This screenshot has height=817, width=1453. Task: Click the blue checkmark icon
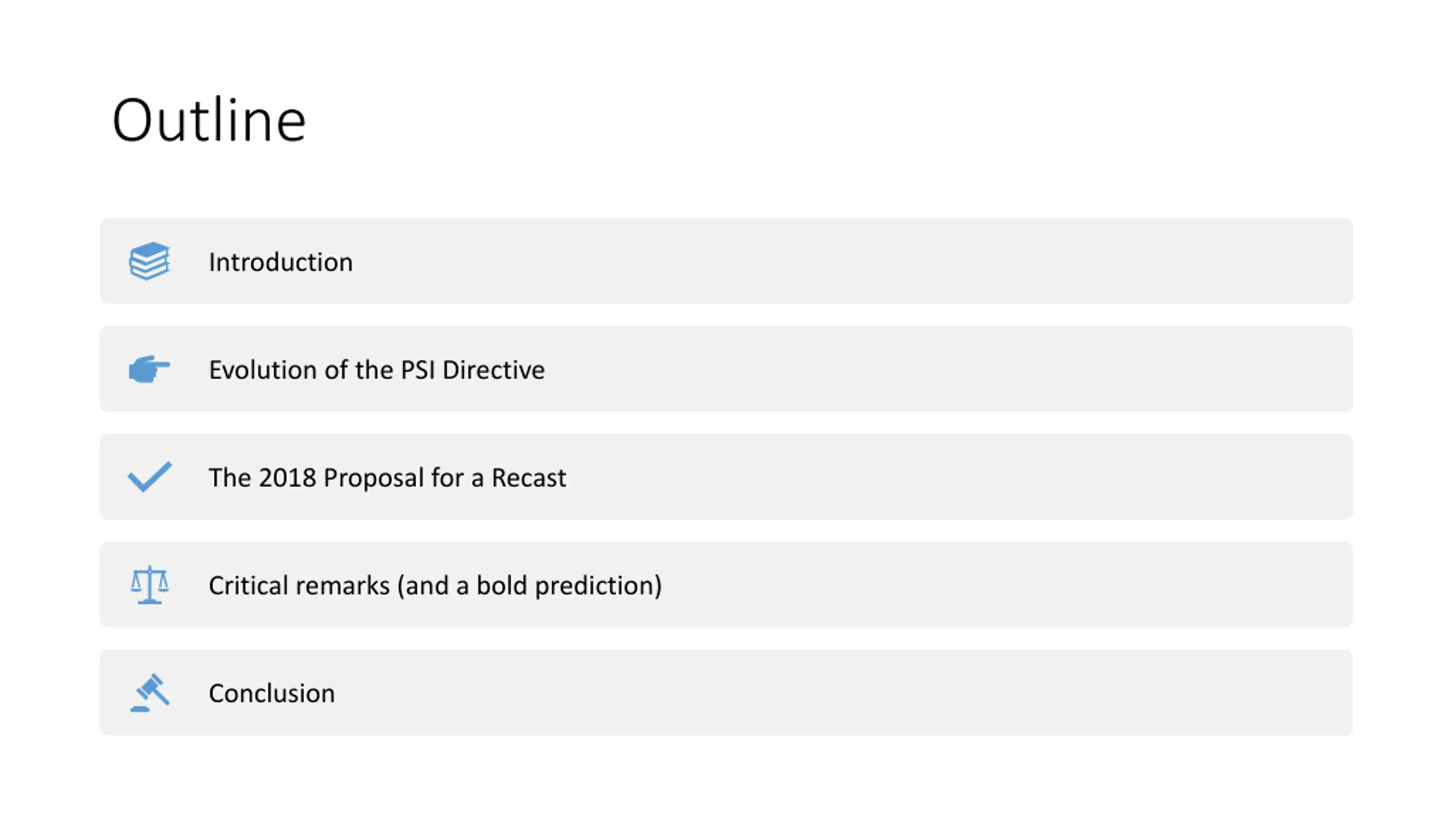(x=149, y=477)
